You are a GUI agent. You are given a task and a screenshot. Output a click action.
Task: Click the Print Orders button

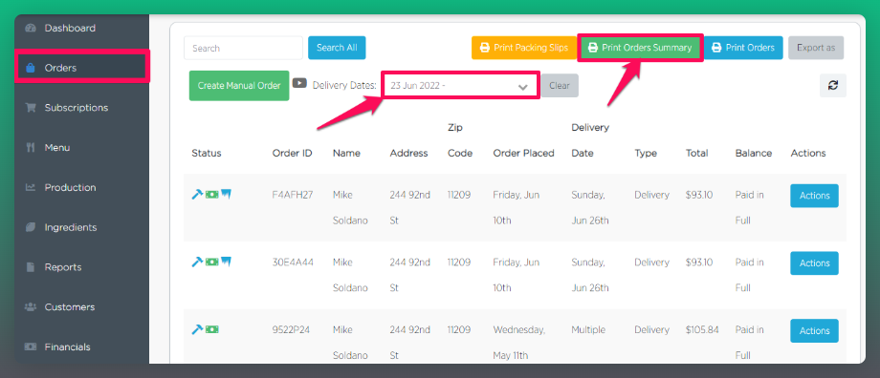(743, 48)
